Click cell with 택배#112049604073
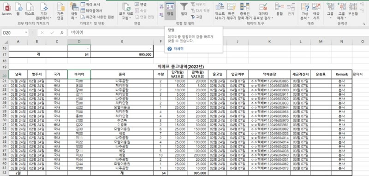Viewport: 369px width, 176px height. pyautogui.click(x=269, y=169)
